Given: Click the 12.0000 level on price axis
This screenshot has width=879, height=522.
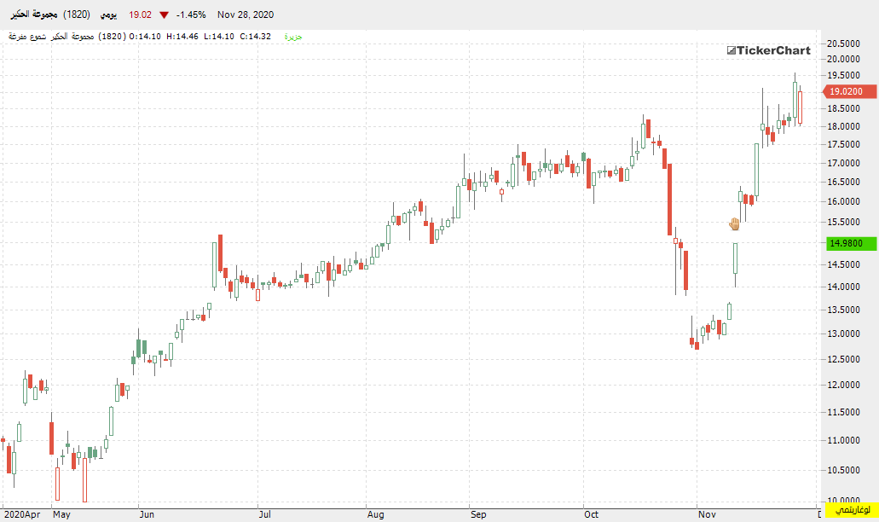Looking at the screenshot, I should (x=844, y=385).
